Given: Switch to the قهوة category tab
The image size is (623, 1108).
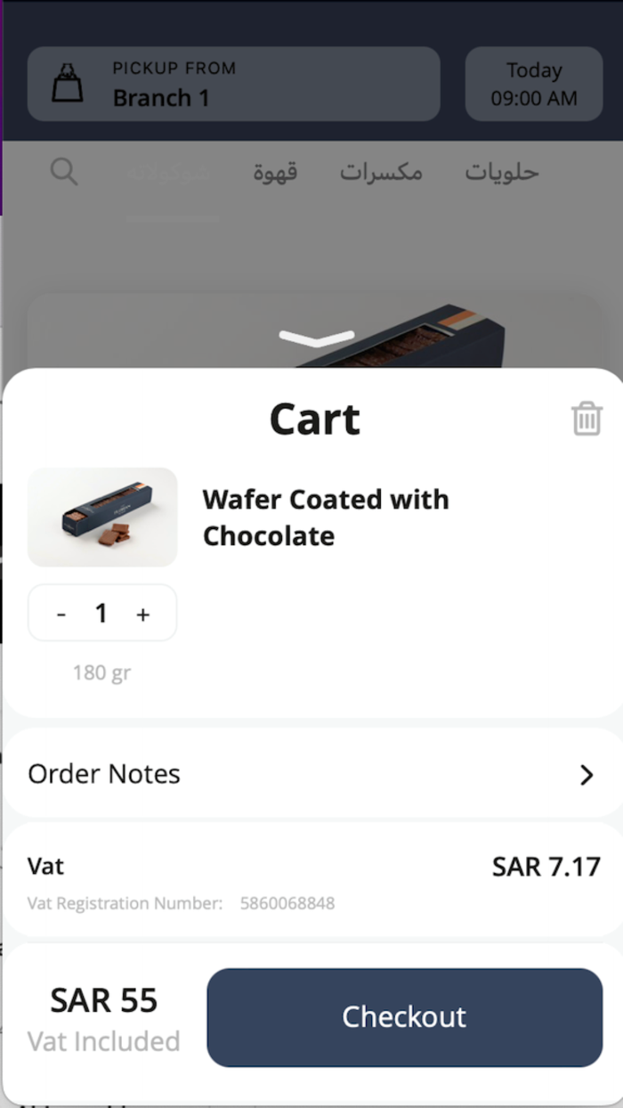Looking at the screenshot, I should click(x=275, y=172).
